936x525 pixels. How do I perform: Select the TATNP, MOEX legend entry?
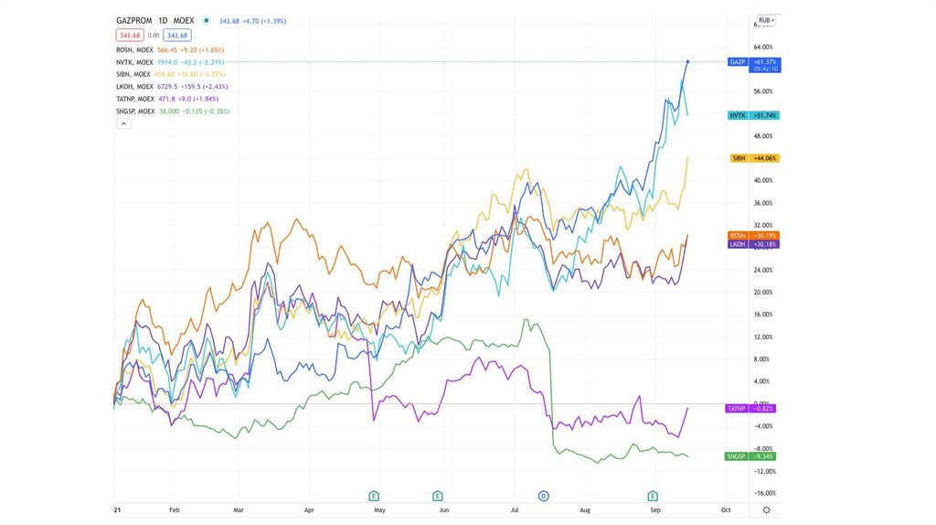tap(137, 99)
